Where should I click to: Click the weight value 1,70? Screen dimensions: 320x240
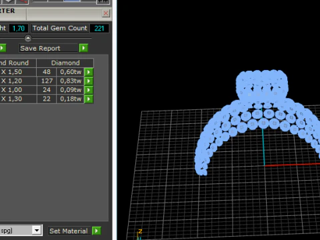(x=19, y=28)
